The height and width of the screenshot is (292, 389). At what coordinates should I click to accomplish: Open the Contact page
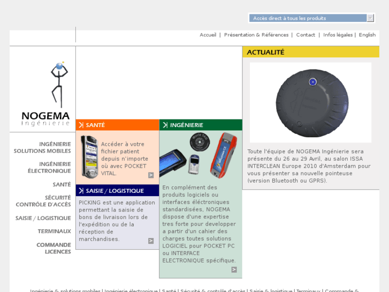point(306,35)
